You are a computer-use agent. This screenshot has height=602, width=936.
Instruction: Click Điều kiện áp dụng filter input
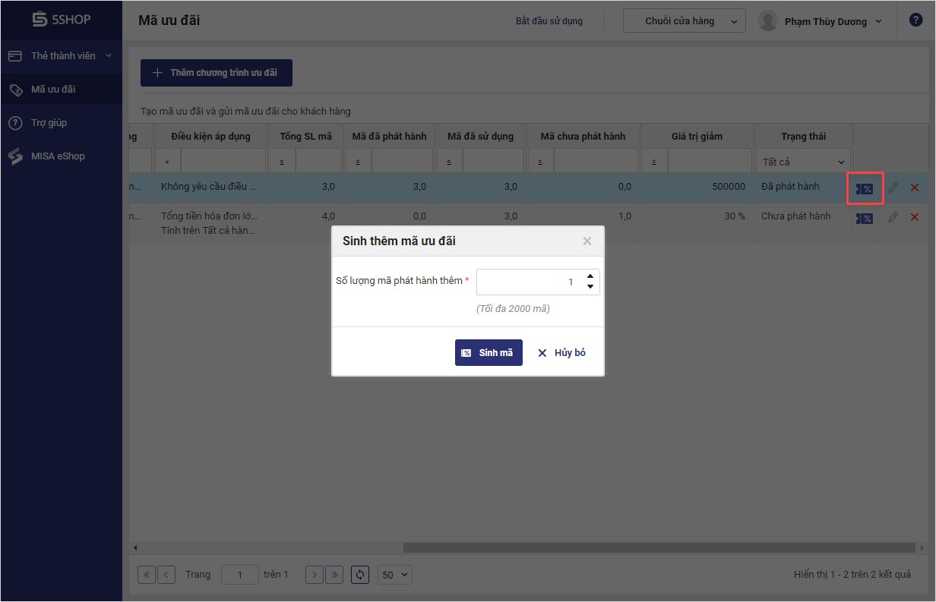pos(223,162)
